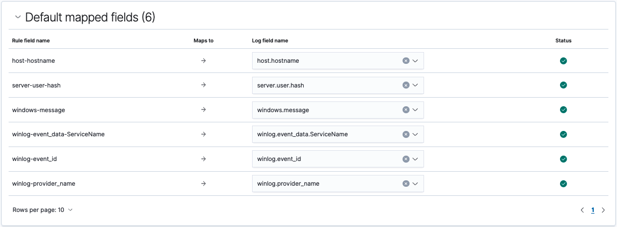Viewport: 617px width, 227px height.
Task: Click status checkmark for host-hostname row
Action: coord(563,61)
